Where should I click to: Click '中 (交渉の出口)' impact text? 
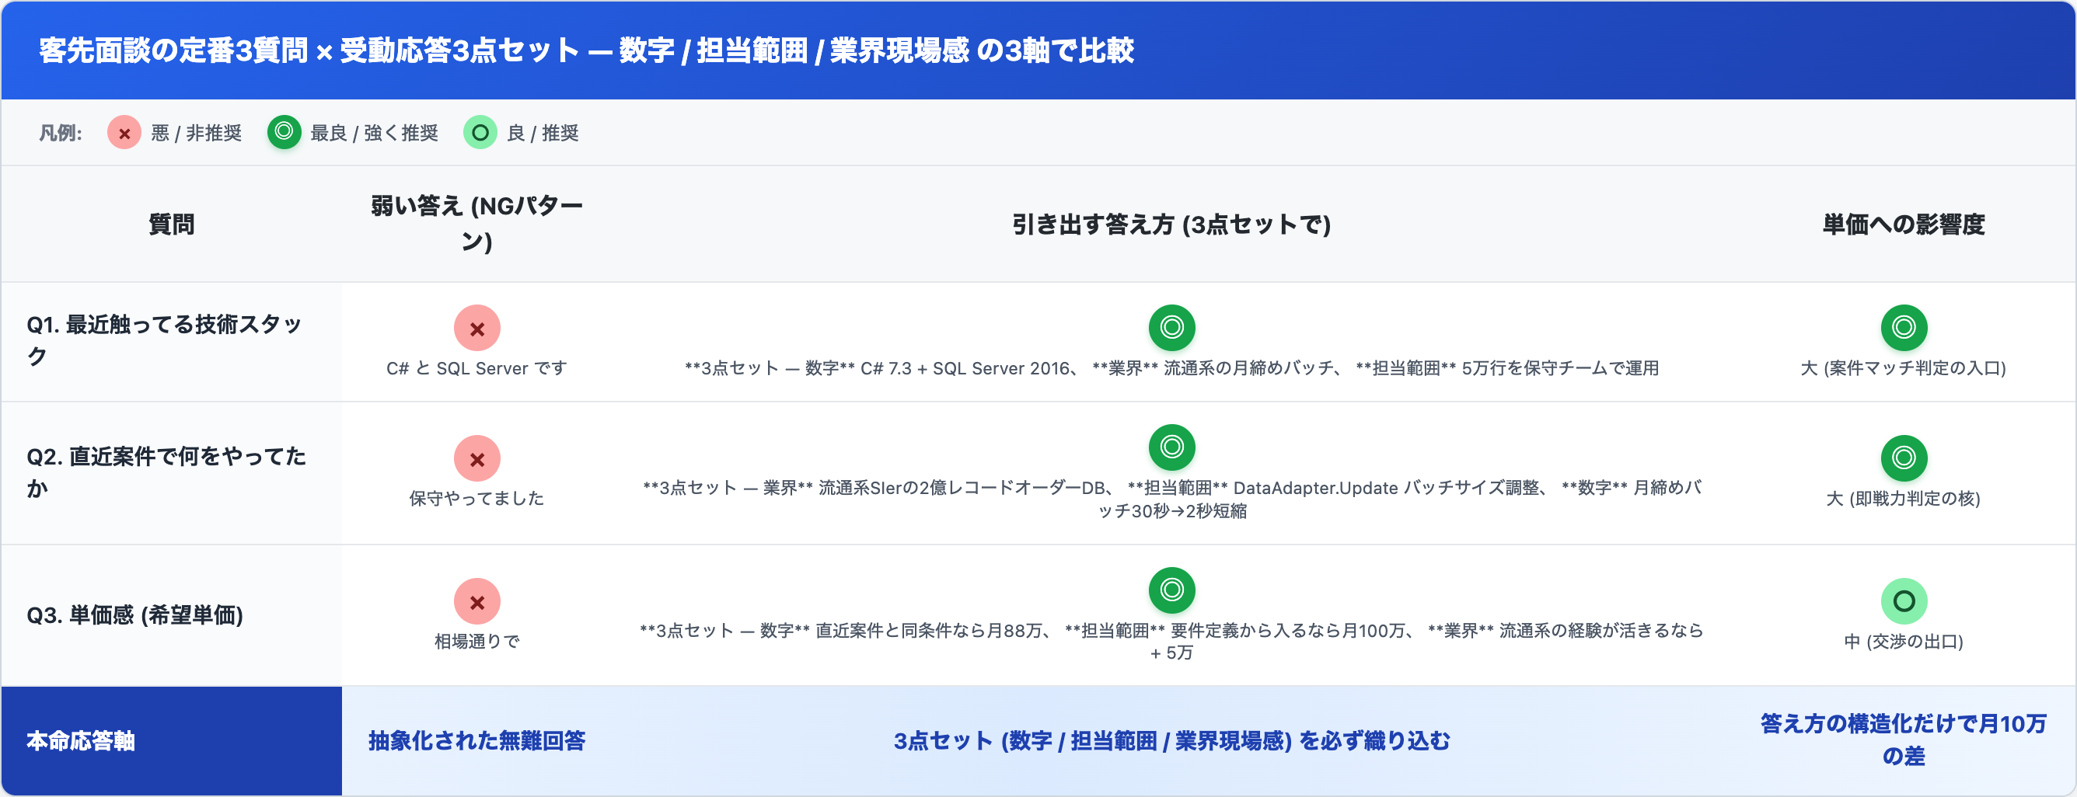pos(1904,642)
